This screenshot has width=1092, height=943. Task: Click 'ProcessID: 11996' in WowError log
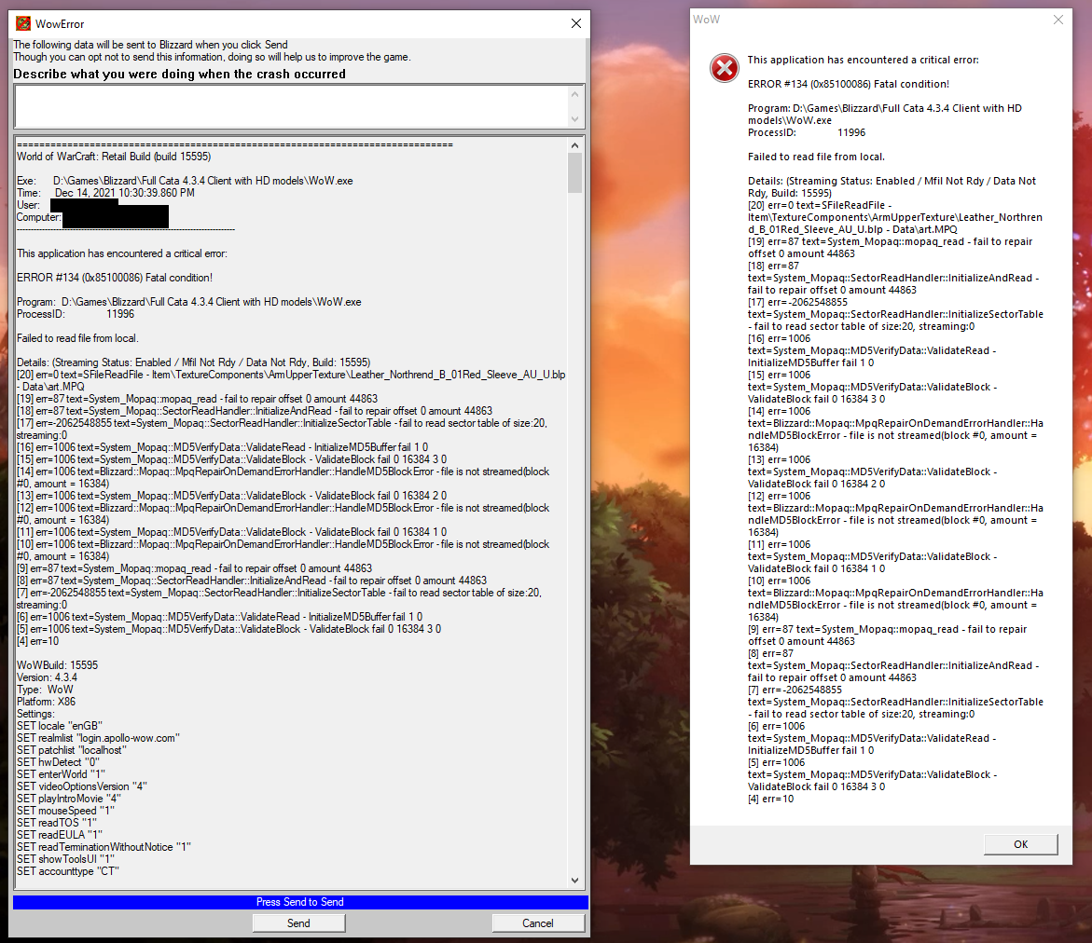tap(76, 314)
